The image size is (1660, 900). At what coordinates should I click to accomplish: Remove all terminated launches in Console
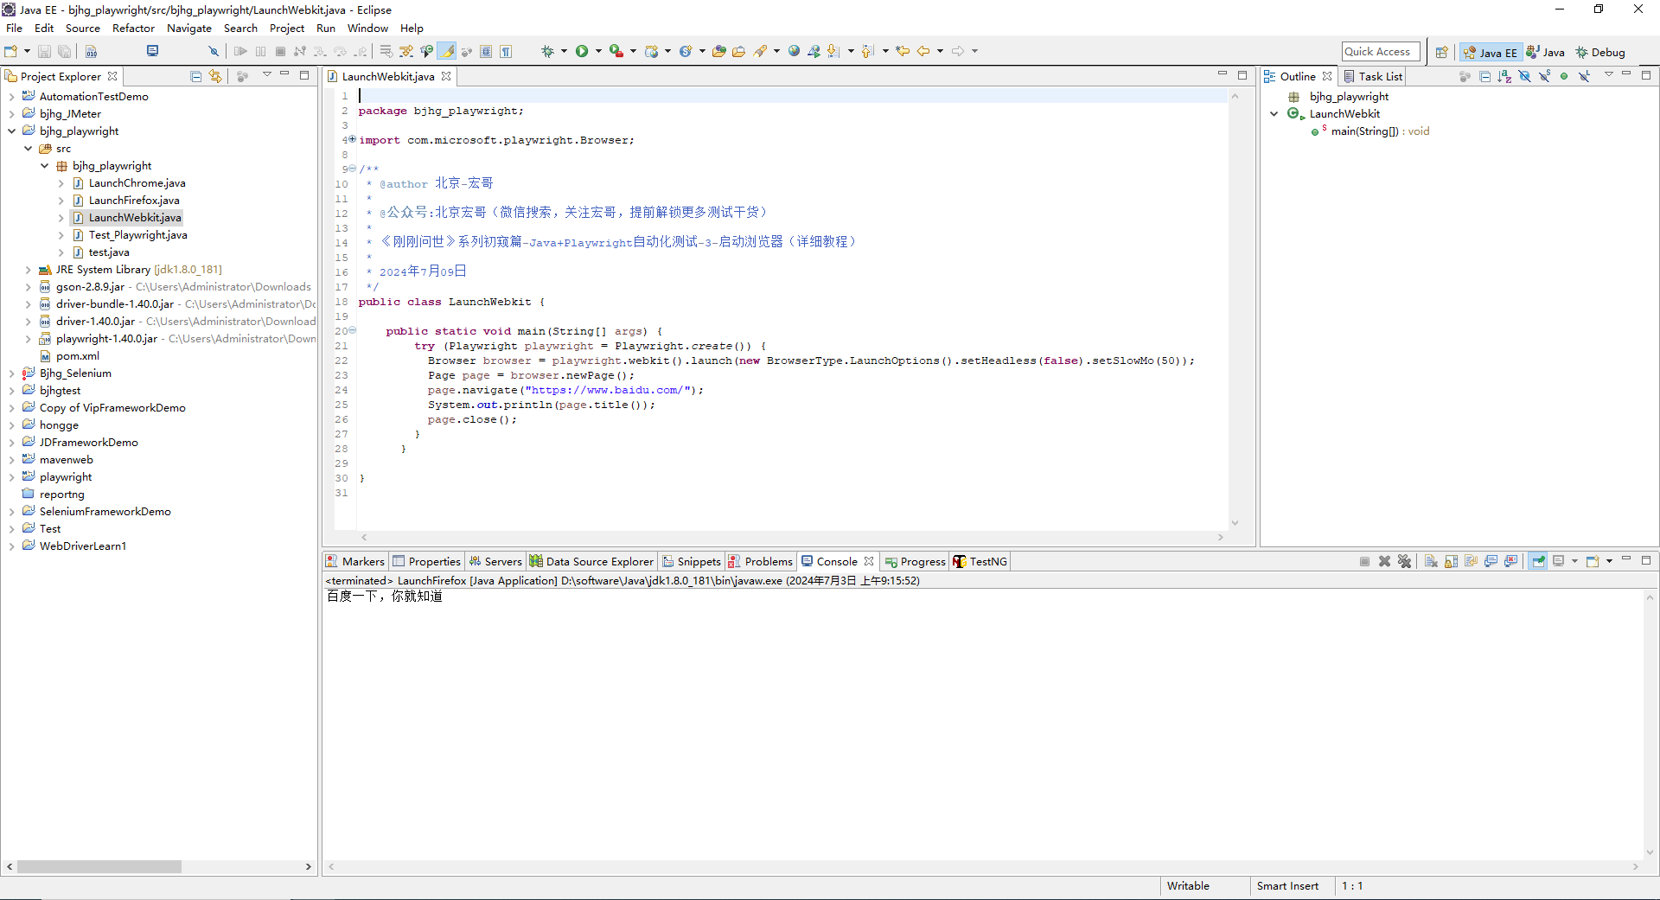pos(1404,561)
